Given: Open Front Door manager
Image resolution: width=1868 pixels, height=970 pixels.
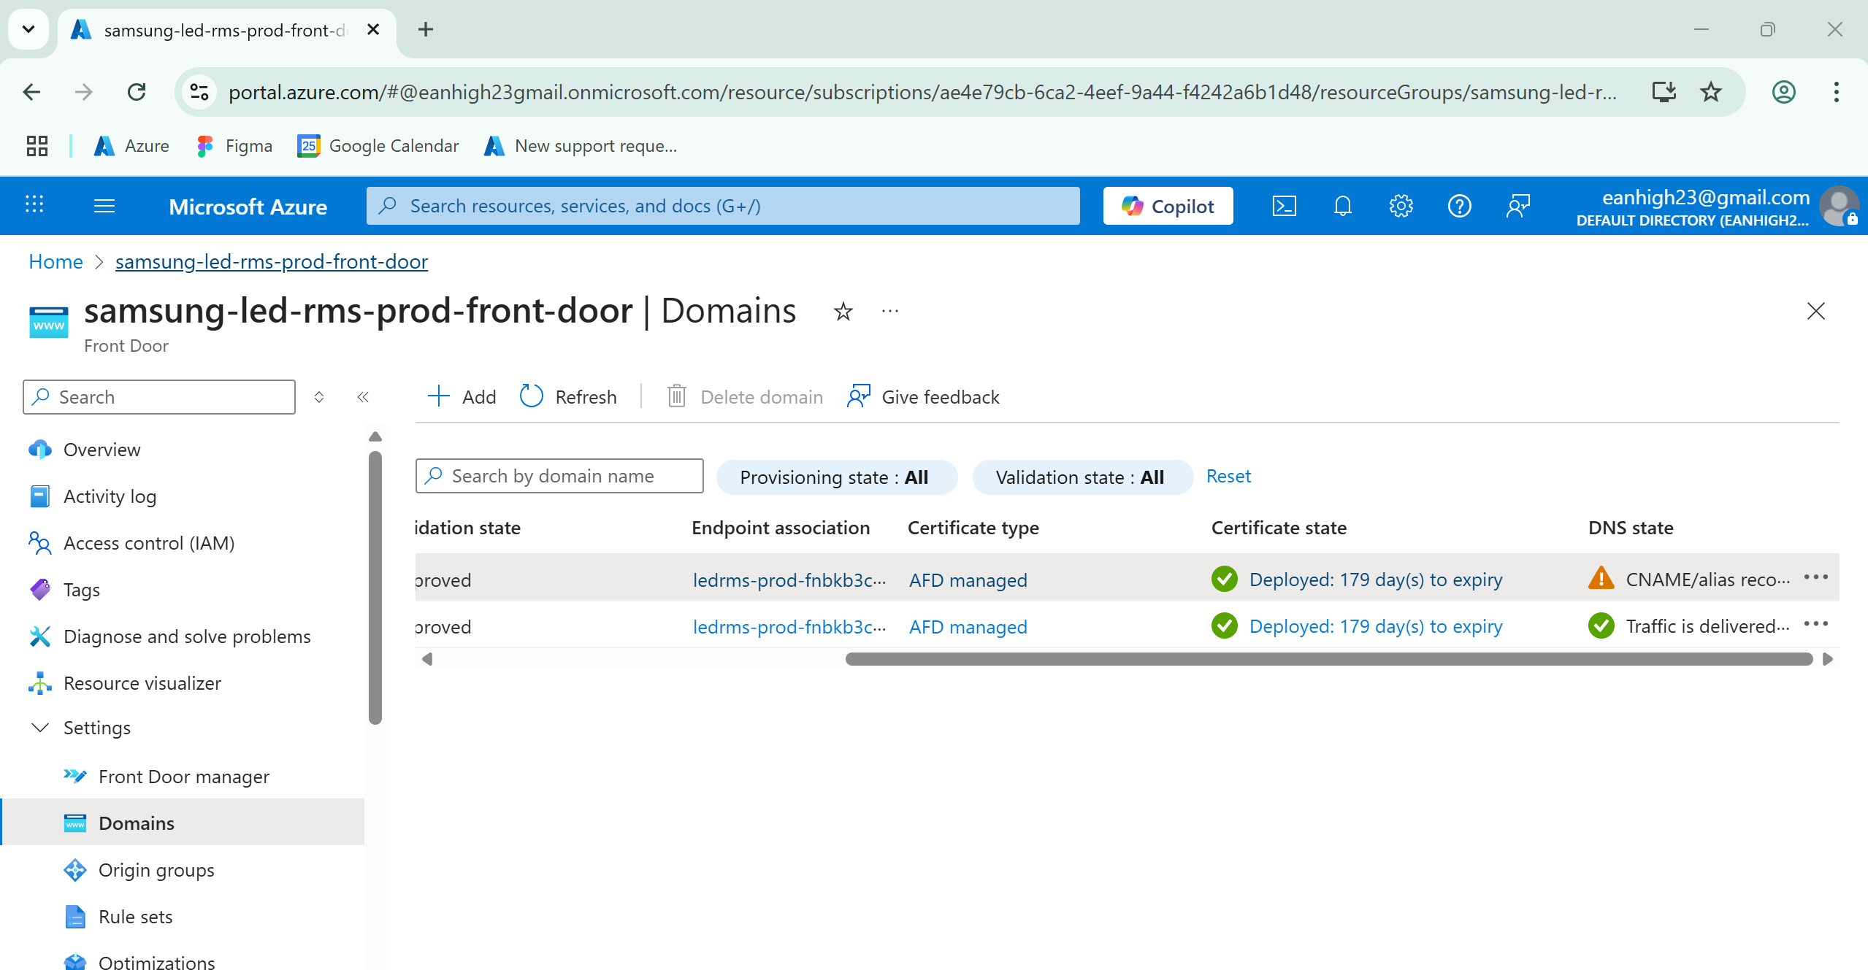Looking at the screenshot, I should click(184, 777).
